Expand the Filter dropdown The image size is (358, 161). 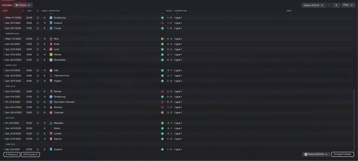click(x=348, y=5)
